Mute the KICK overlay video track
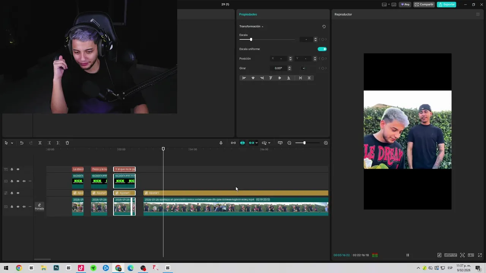 click(24, 181)
